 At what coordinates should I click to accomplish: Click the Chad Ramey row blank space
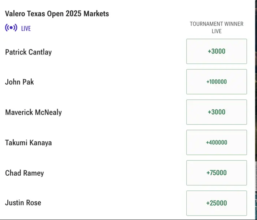click(115, 173)
